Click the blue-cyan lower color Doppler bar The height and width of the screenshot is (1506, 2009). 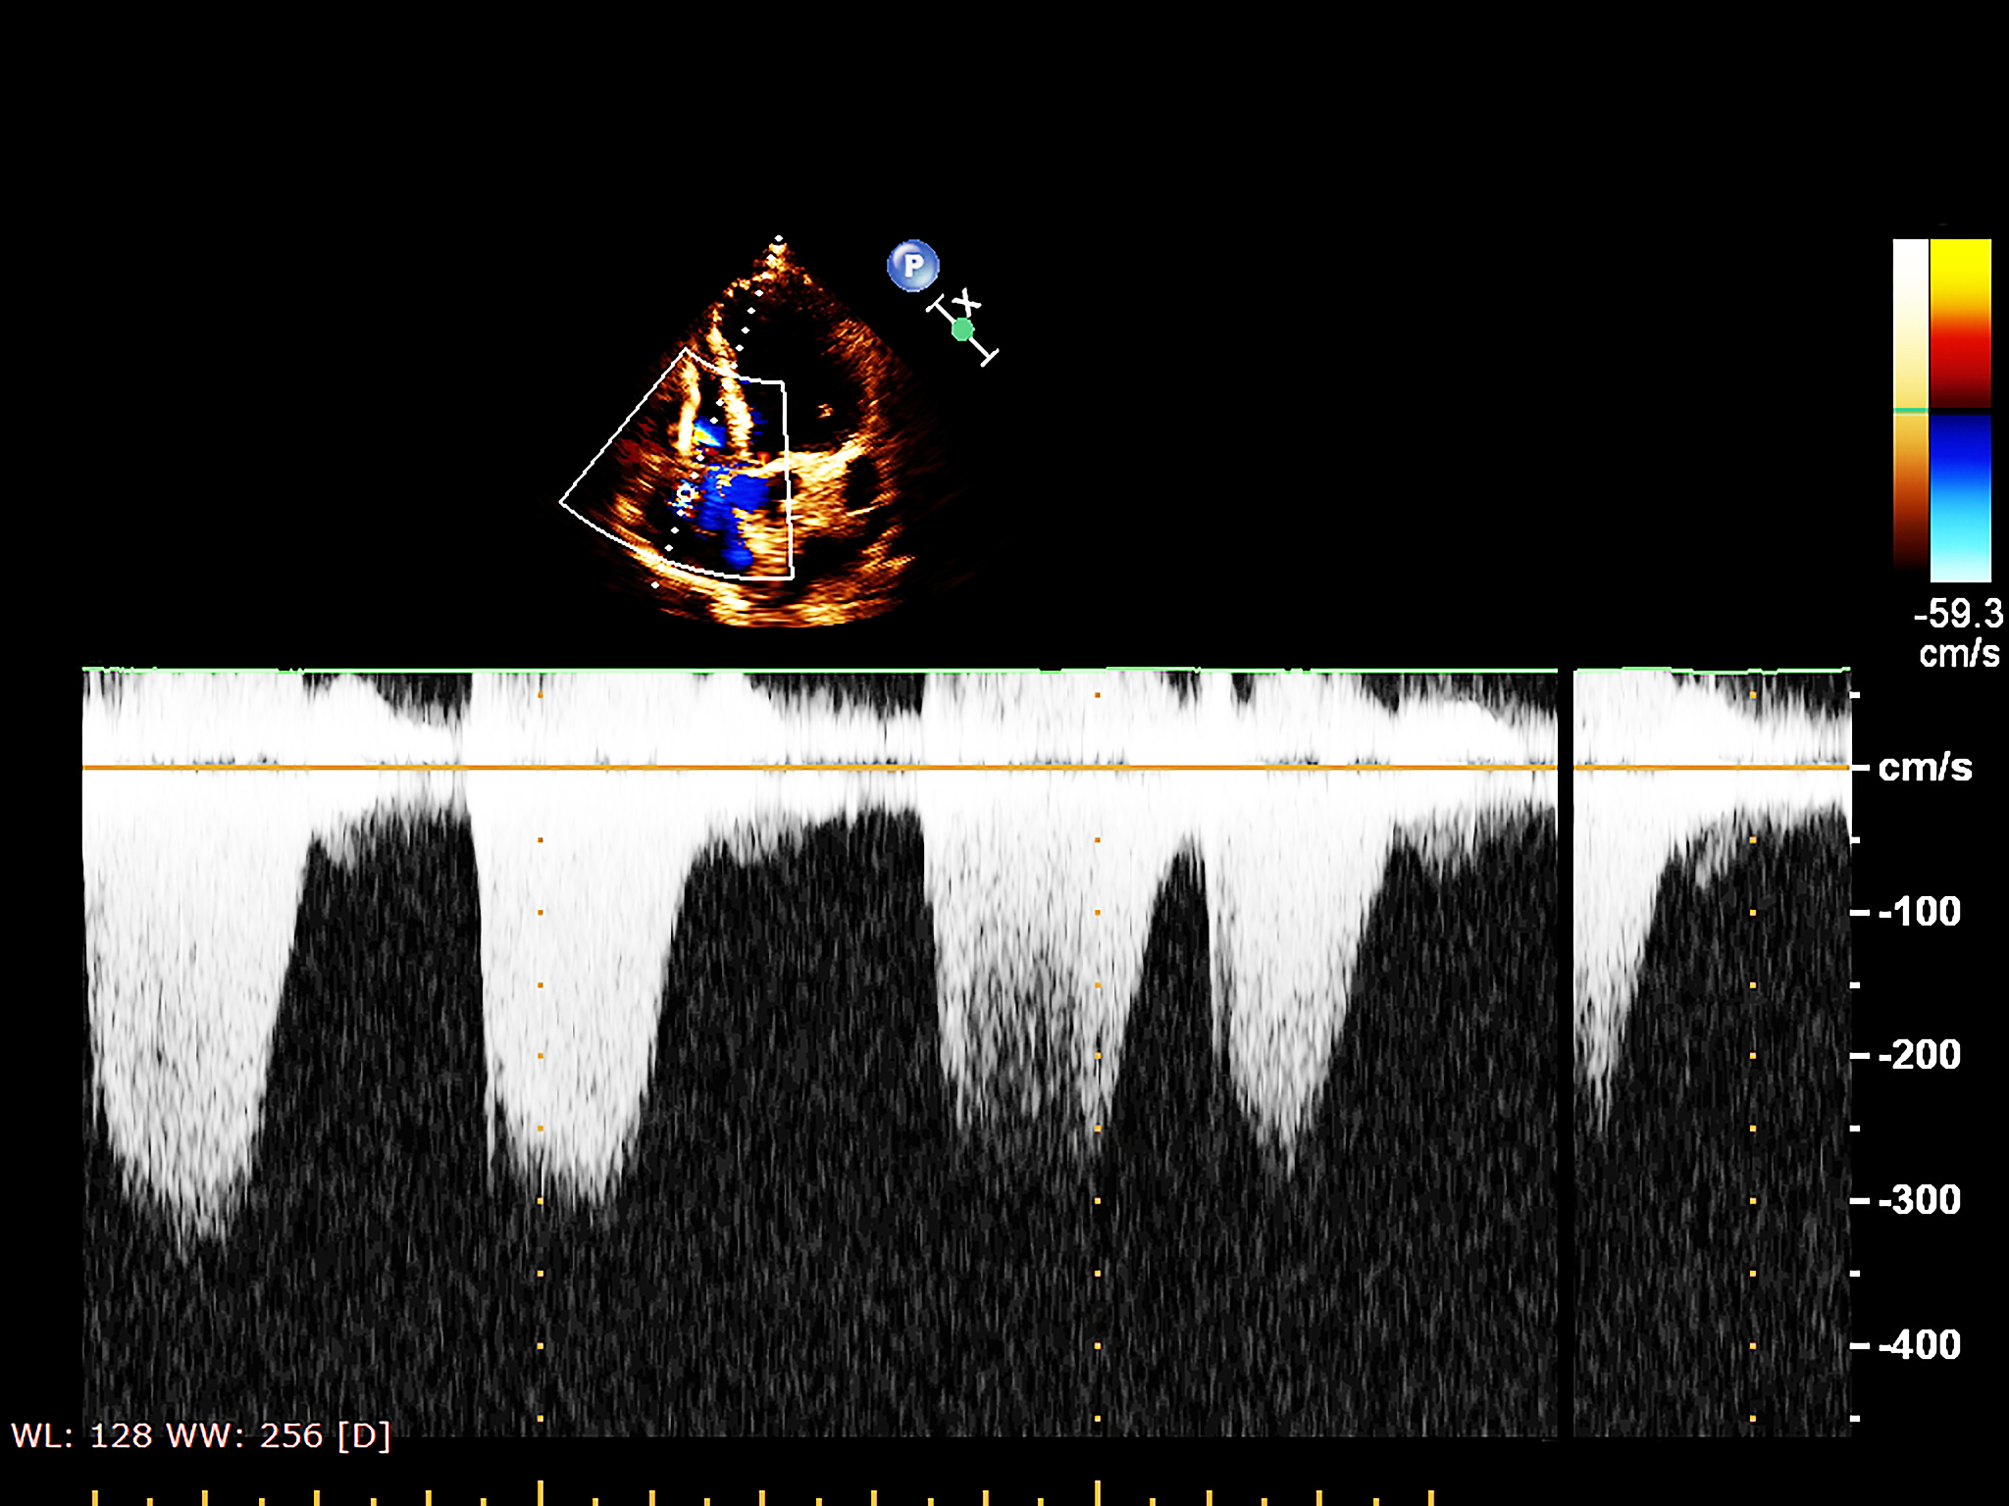(x=1960, y=498)
